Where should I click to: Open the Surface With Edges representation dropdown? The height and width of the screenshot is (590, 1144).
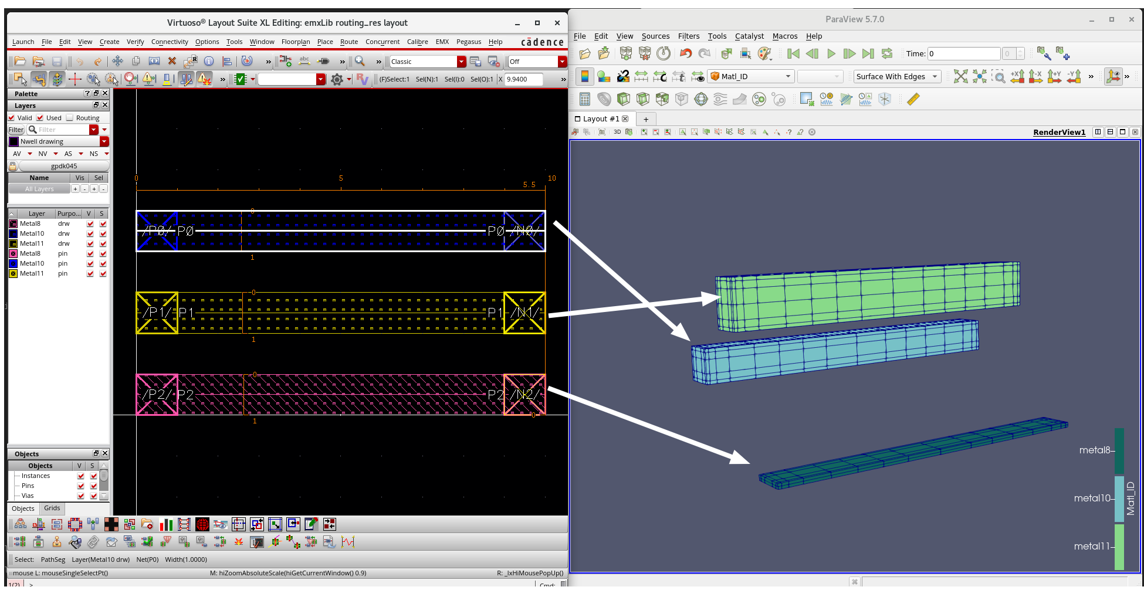(898, 76)
